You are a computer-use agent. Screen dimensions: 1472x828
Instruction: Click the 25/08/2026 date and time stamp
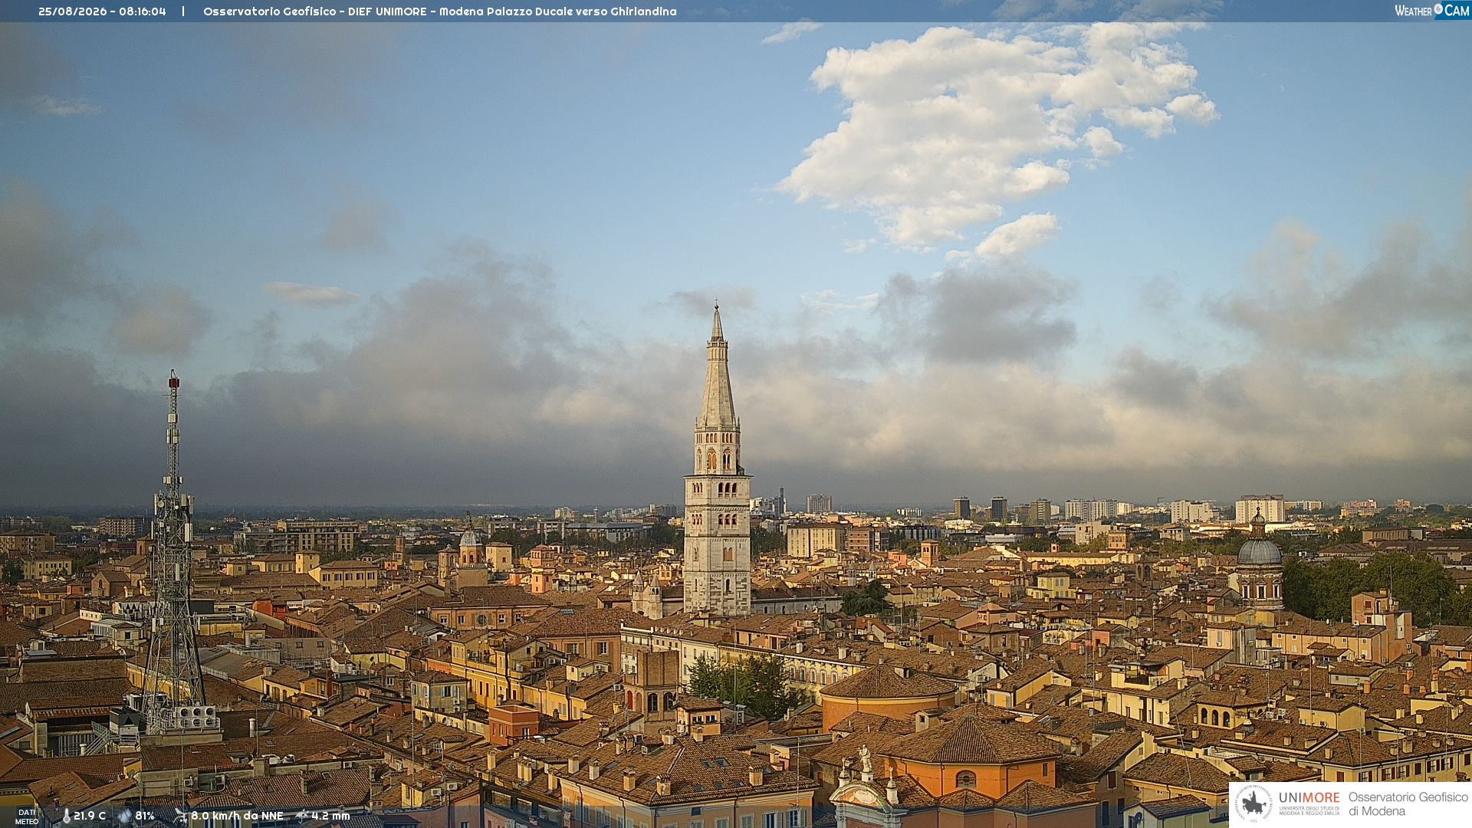coord(102,11)
